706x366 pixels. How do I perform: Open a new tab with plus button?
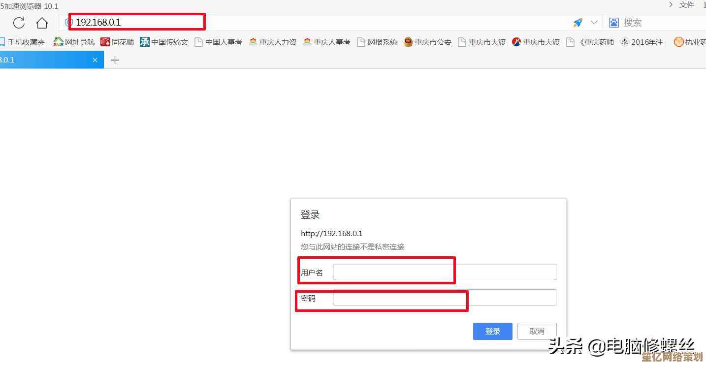[115, 60]
